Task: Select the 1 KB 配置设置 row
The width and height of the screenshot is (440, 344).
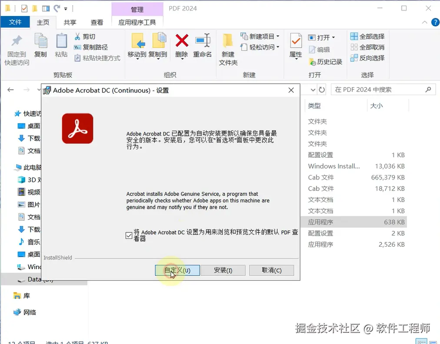Action: pyautogui.click(x=354, y=155)
